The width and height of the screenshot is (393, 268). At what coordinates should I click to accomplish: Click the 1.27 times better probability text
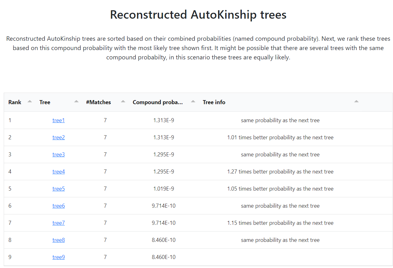tap(280, 172)
